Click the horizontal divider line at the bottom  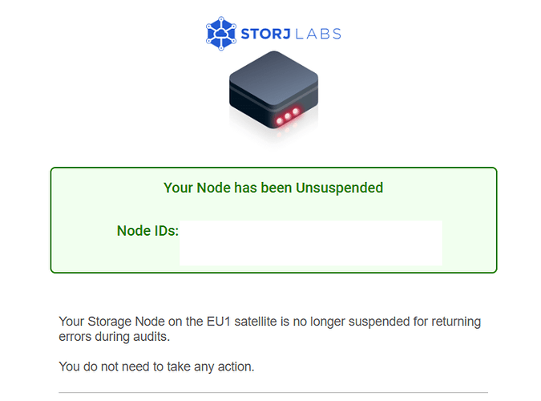click(273, 392)
